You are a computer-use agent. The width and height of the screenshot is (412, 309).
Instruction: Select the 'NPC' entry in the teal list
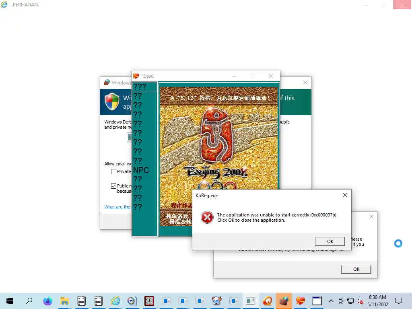tap(141, 170)
